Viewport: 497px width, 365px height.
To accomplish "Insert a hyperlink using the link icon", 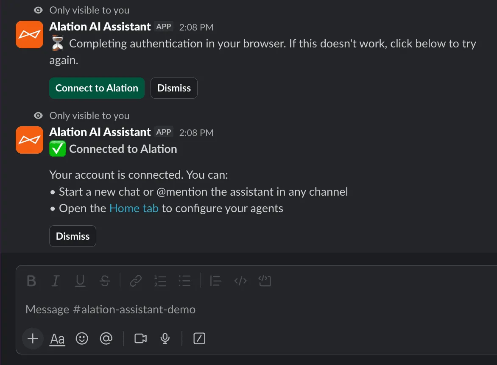I will (x=135, y=281).
